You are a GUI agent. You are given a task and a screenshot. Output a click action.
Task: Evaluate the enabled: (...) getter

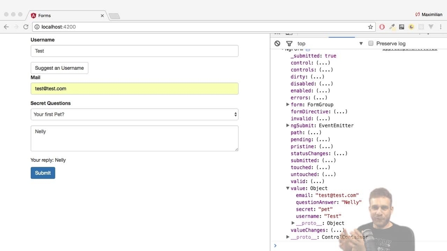pos(323,91)
